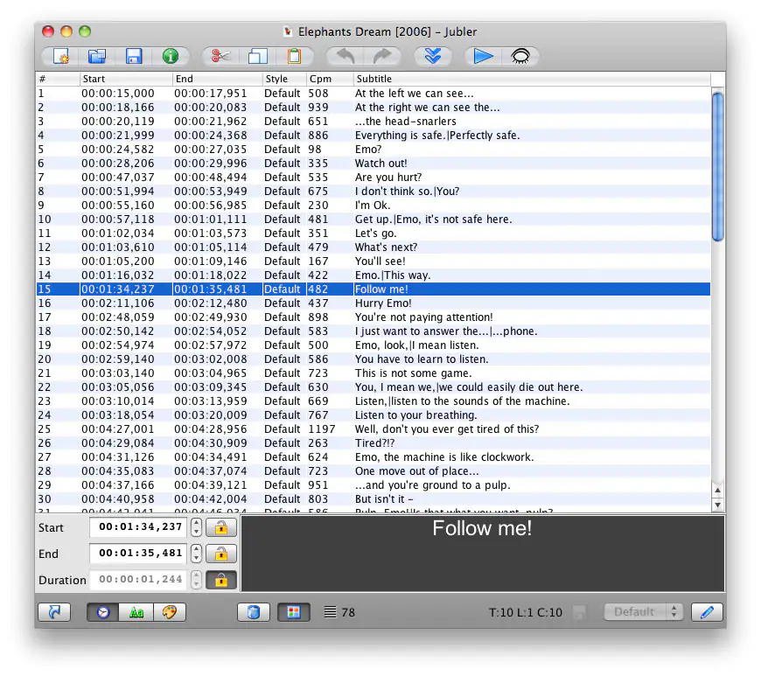Toggle the Duration lock

(221, 580)
